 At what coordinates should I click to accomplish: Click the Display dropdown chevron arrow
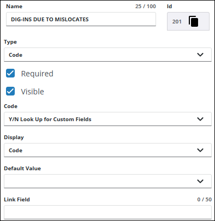click(200, 150)
